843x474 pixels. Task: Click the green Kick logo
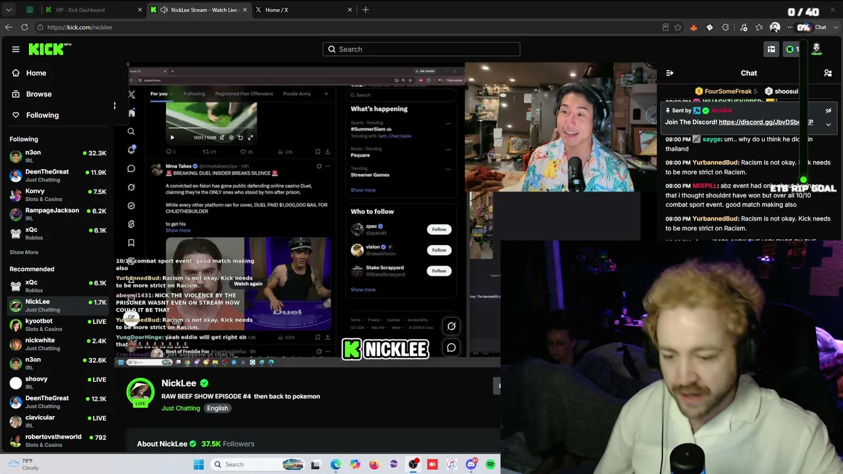click(x=47, y=49)
